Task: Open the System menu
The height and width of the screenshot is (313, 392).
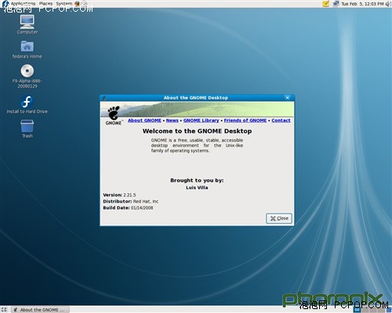Action: point(64,4)
